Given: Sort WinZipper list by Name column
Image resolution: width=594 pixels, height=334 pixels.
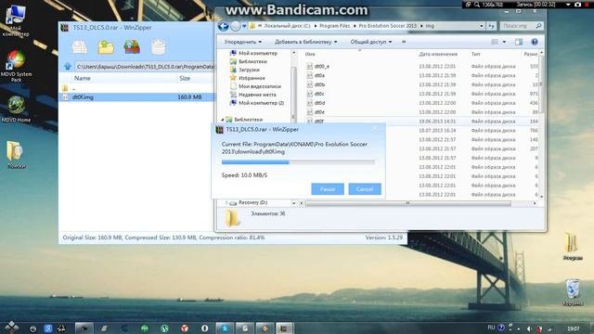Looking at the screenshot, I should [x=83, y=78].
